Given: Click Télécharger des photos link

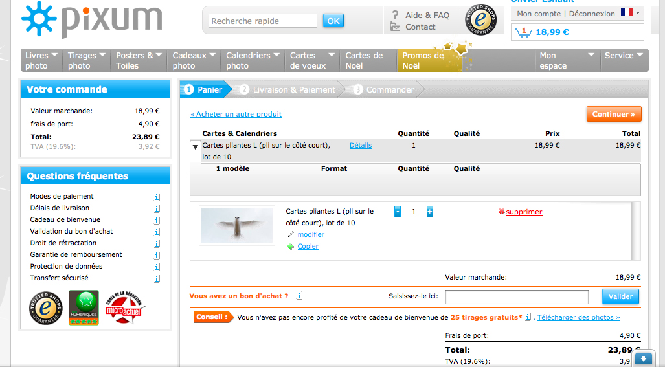Looking at the screenshot, I should pos(578,317).
